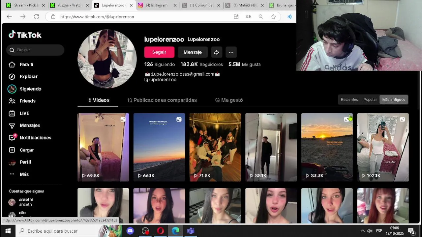Select the Videos profile tab
Image resolution: width=422 pixels, height=237 pixels.
[98, 100]
